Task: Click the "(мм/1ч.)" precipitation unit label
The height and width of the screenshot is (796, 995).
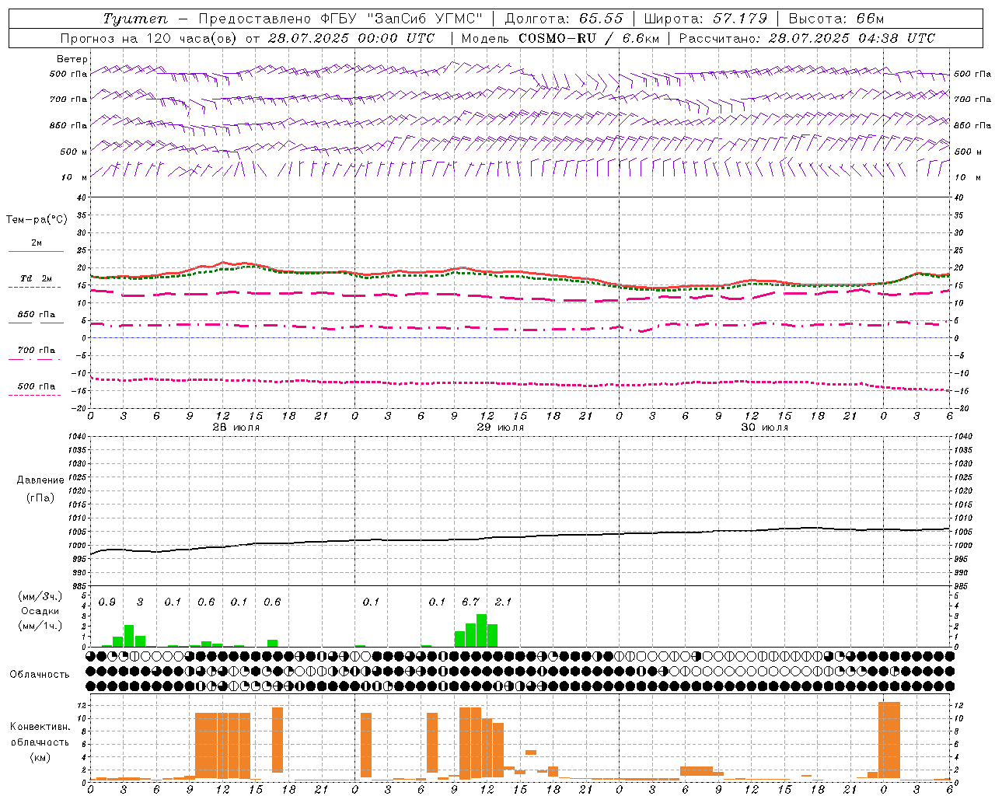Action: click(40, 625)
